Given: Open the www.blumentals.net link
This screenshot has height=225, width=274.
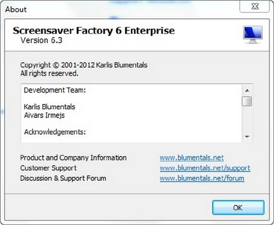Looking at the screenshot, I should point(191,157).
